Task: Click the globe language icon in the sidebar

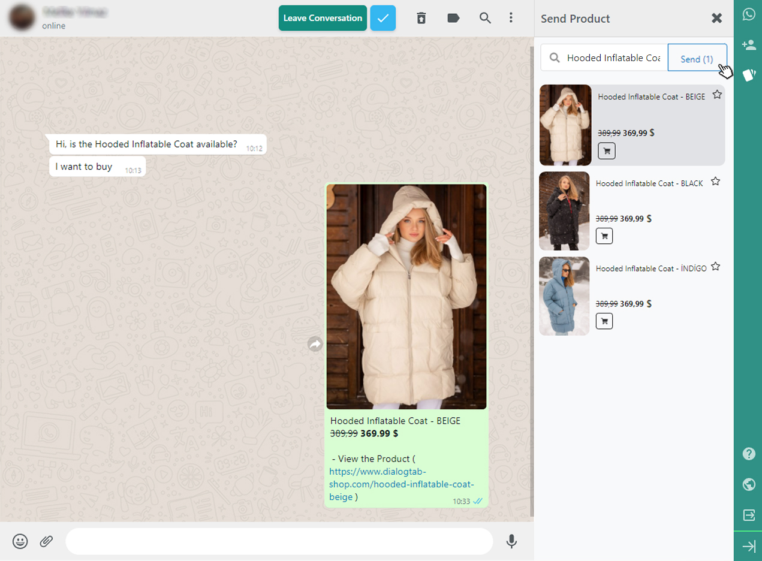Action: click(748, 484)
